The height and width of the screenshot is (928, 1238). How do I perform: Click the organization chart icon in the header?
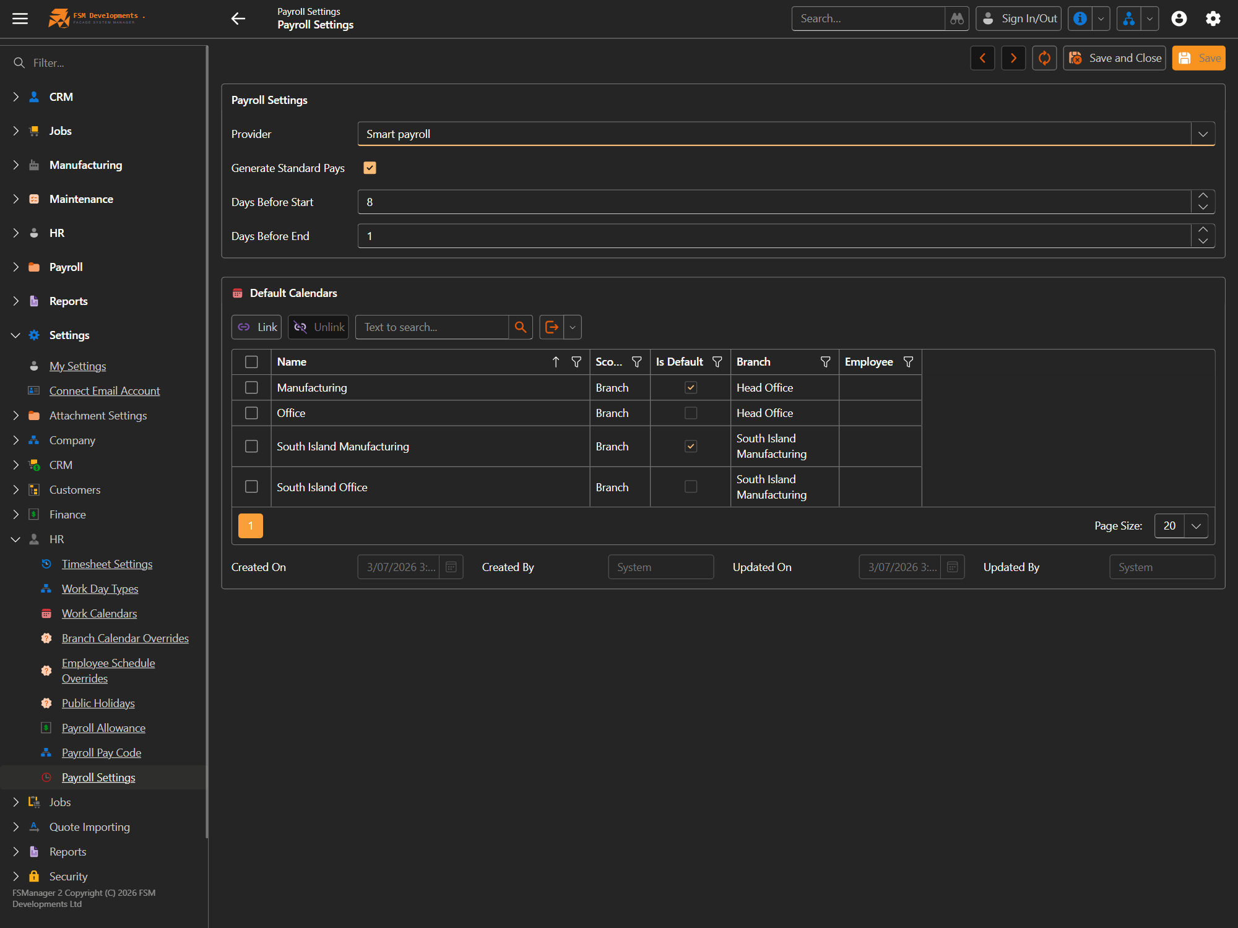[x=1129, y=19]
